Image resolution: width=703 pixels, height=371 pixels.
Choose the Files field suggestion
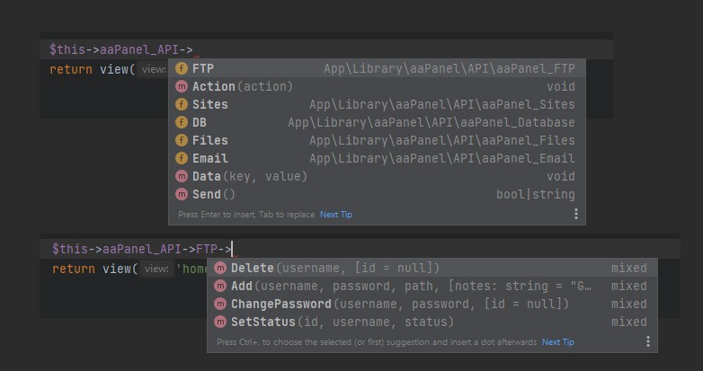(x=377, y=140)
